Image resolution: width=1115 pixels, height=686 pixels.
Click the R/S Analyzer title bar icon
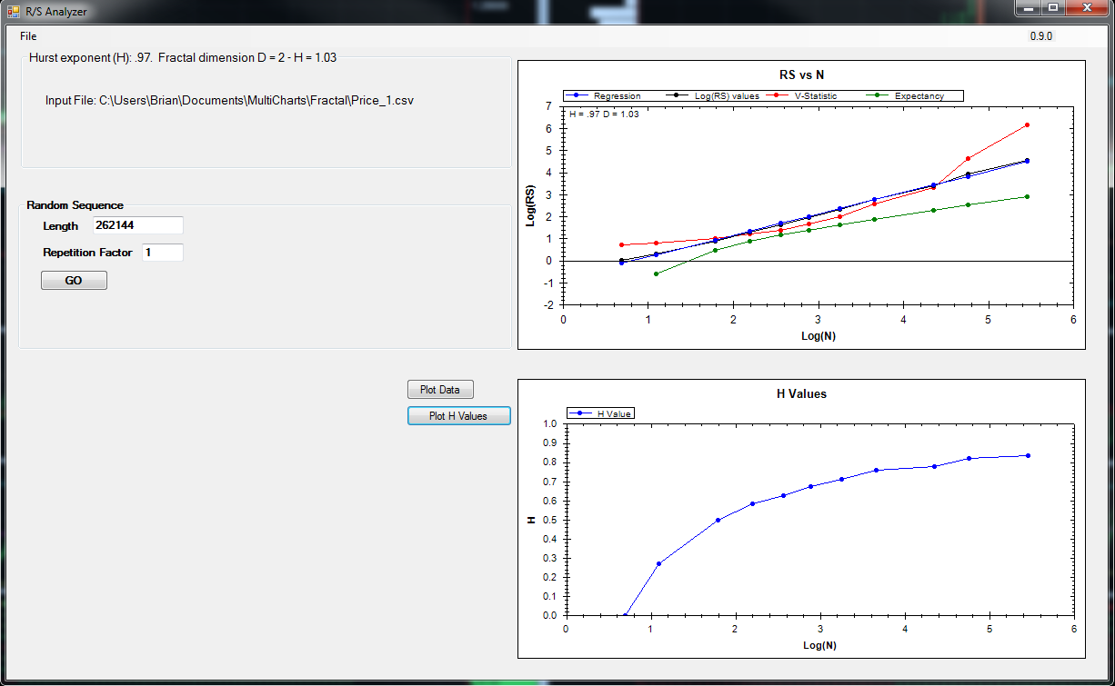14,12
